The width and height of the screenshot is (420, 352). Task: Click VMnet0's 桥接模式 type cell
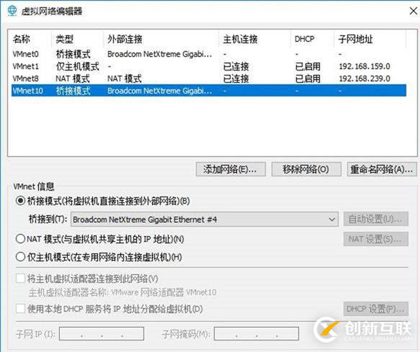pyautogui.click(x=73, y=54)
